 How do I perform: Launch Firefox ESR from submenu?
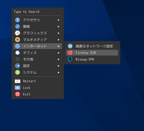pos(92,53)
